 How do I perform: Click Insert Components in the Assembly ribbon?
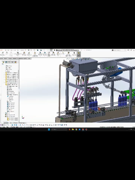2,54
